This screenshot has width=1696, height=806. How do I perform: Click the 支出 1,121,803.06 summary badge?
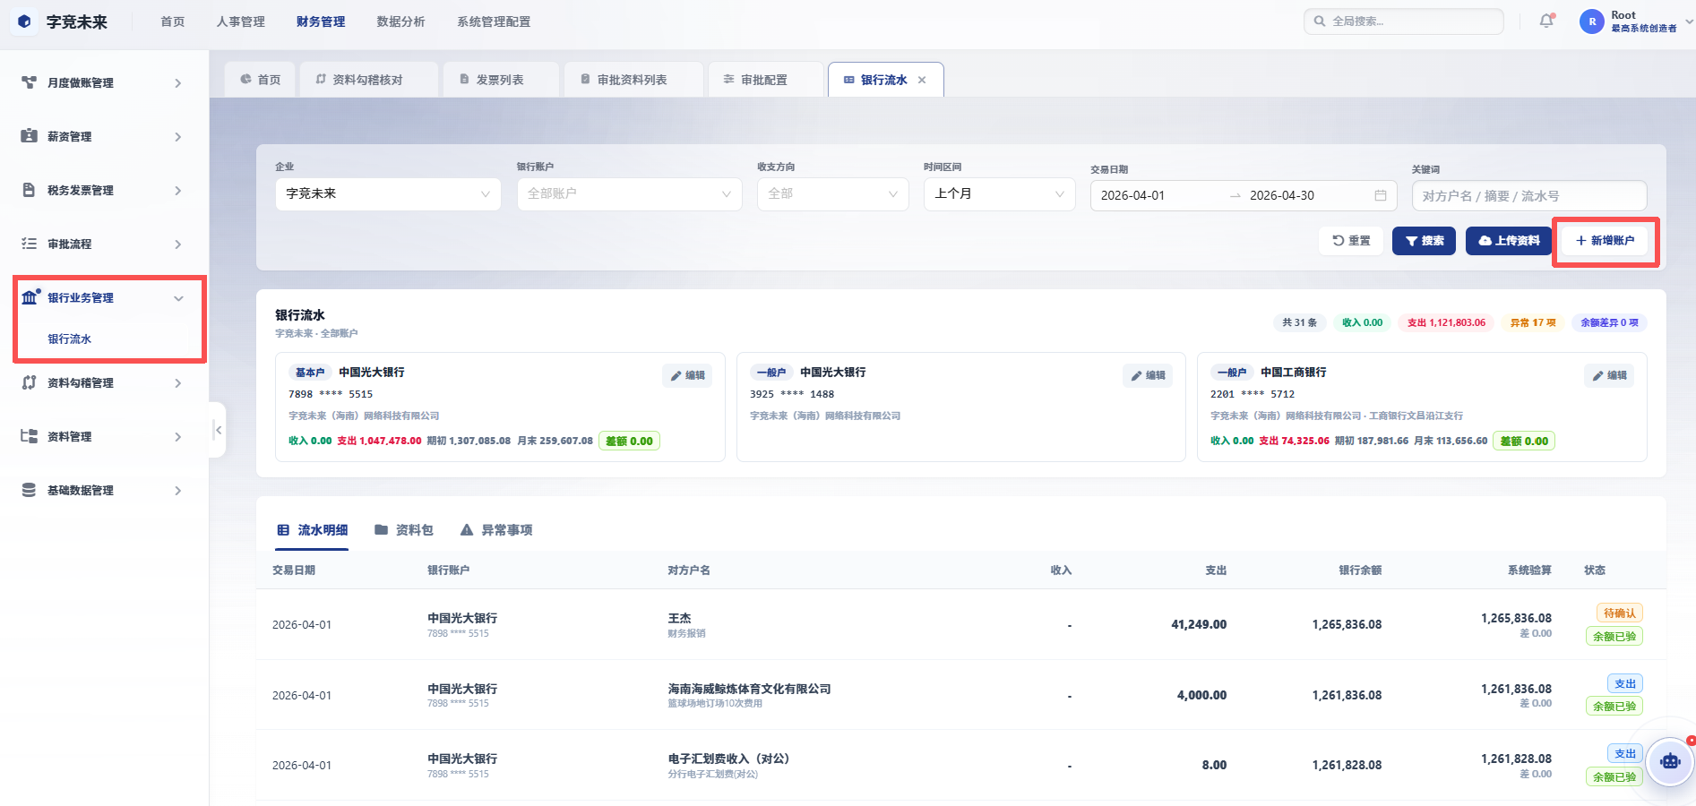[x=1446, y=322]
